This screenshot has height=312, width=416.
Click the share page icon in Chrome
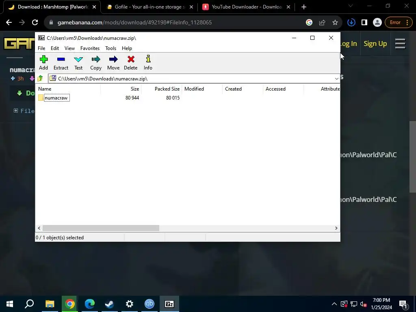pos(322,22)
